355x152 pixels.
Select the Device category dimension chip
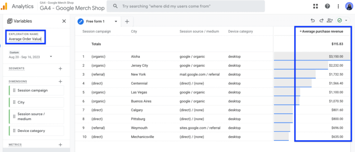click(x=36, y=131)
